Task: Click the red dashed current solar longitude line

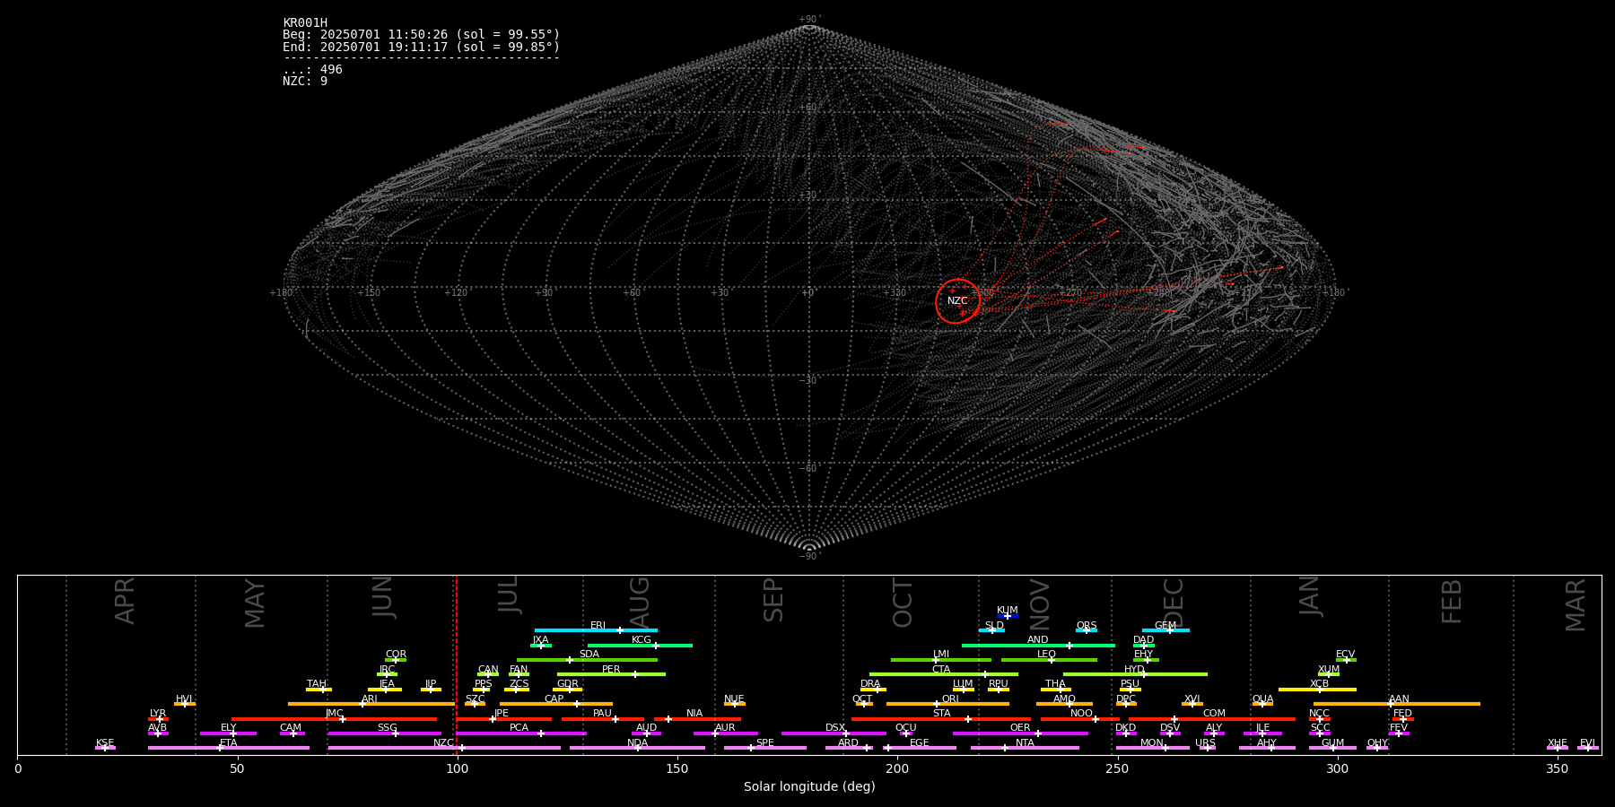Action: 457,664
